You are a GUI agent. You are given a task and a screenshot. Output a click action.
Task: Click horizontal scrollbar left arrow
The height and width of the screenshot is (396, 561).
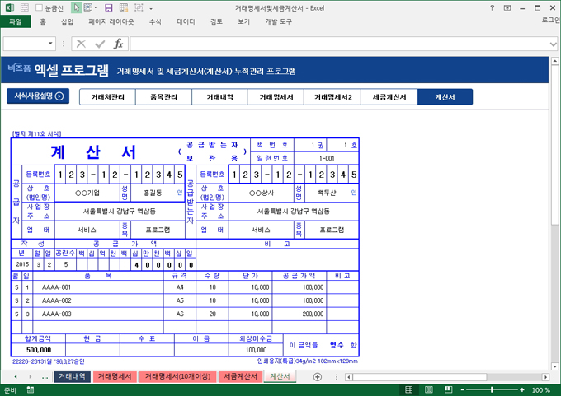point(349,377)
